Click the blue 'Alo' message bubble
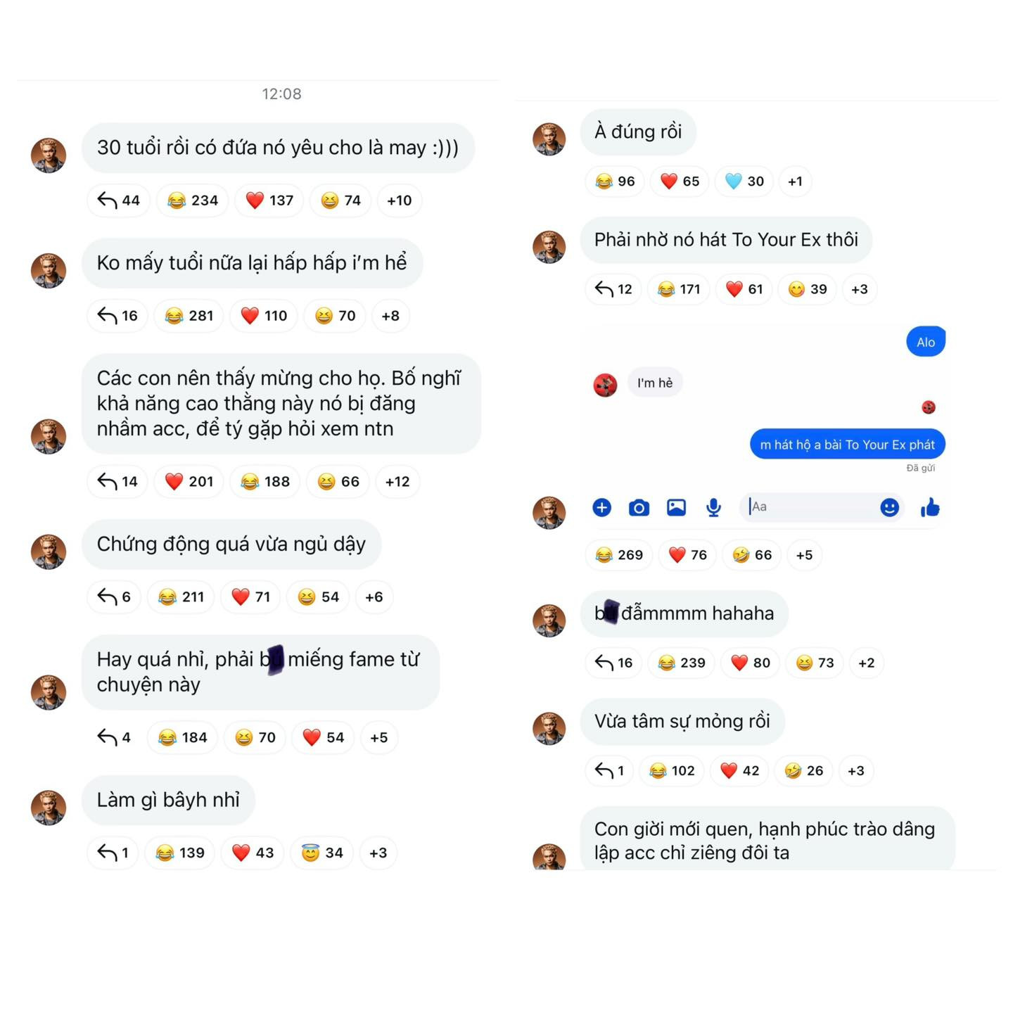 [925, 343]
